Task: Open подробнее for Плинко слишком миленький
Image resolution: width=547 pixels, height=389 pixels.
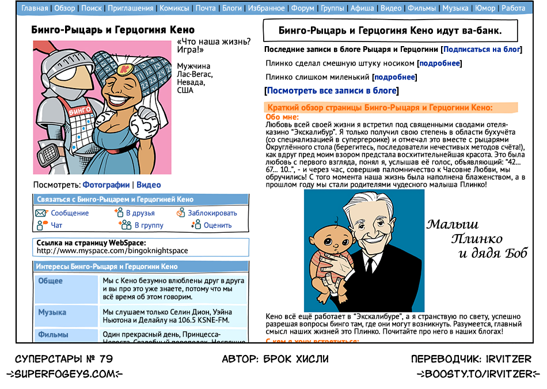Action: [394, 77]
